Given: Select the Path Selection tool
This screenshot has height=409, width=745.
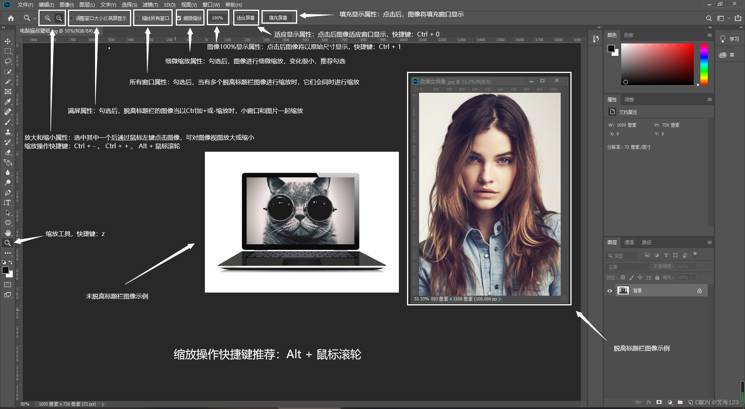Looking at the screenshot, I should [x=8, y=213].
